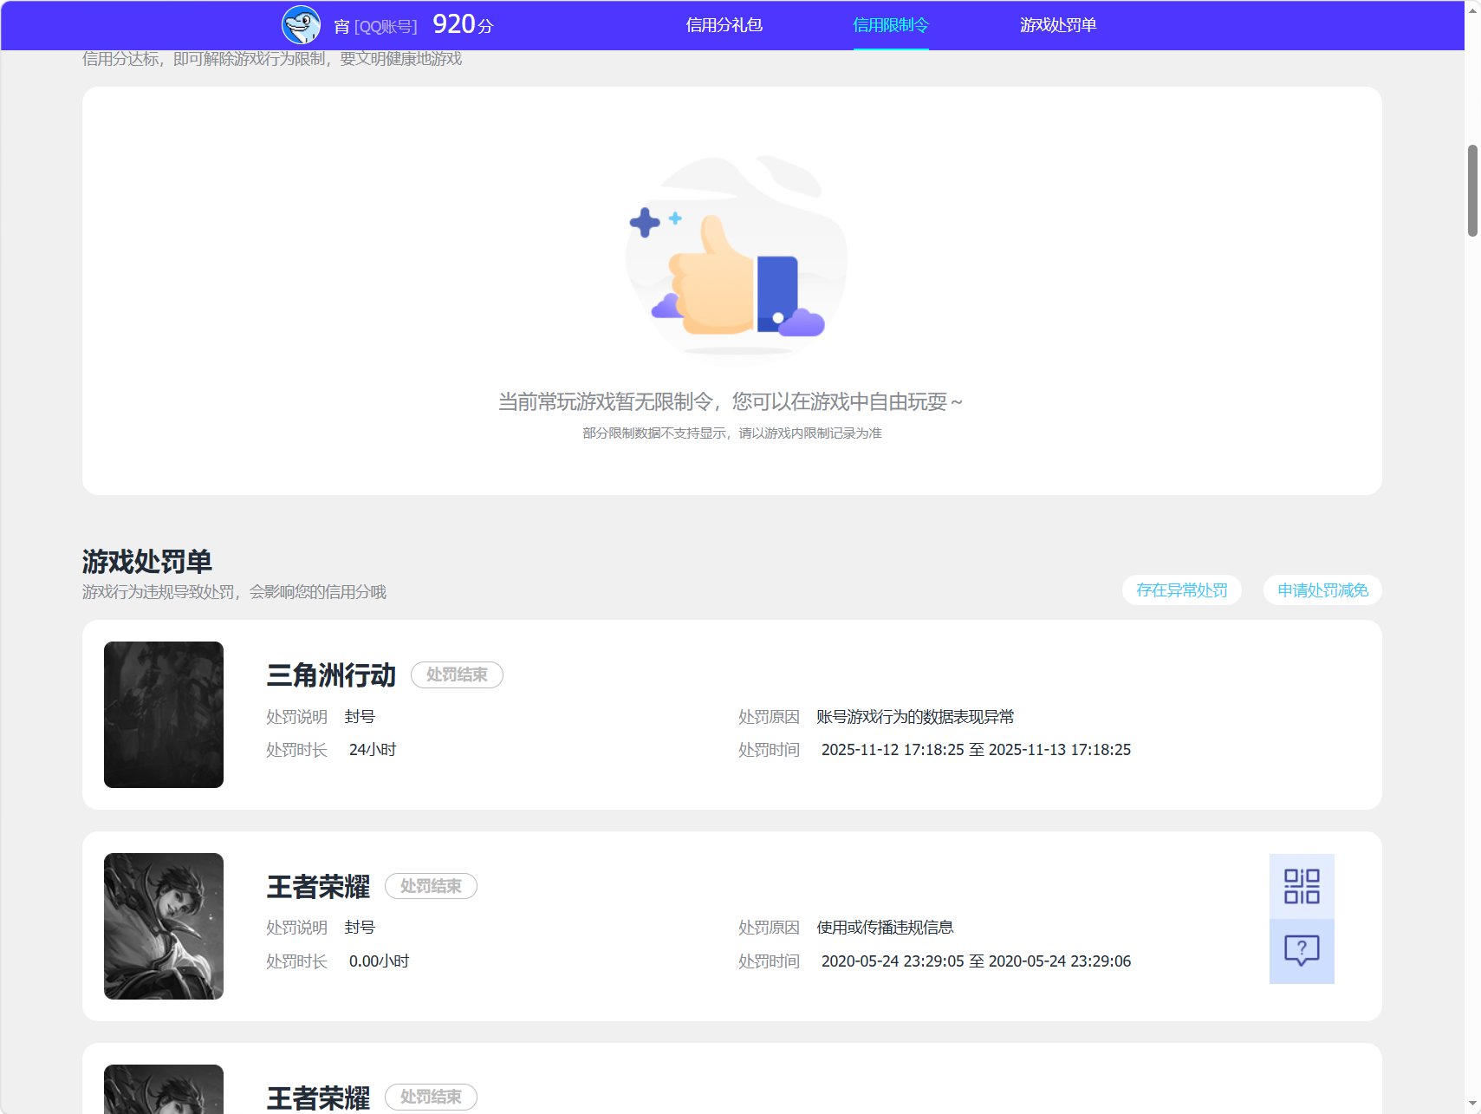Click the 游戏处罚单 section heading
Screen dimensions: 1481x1114
click(x=147, y=562)
